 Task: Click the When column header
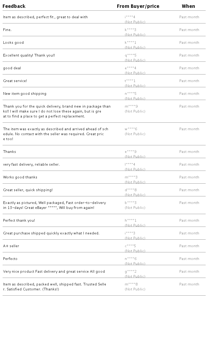pyautogui.click(x=188, y=6)
